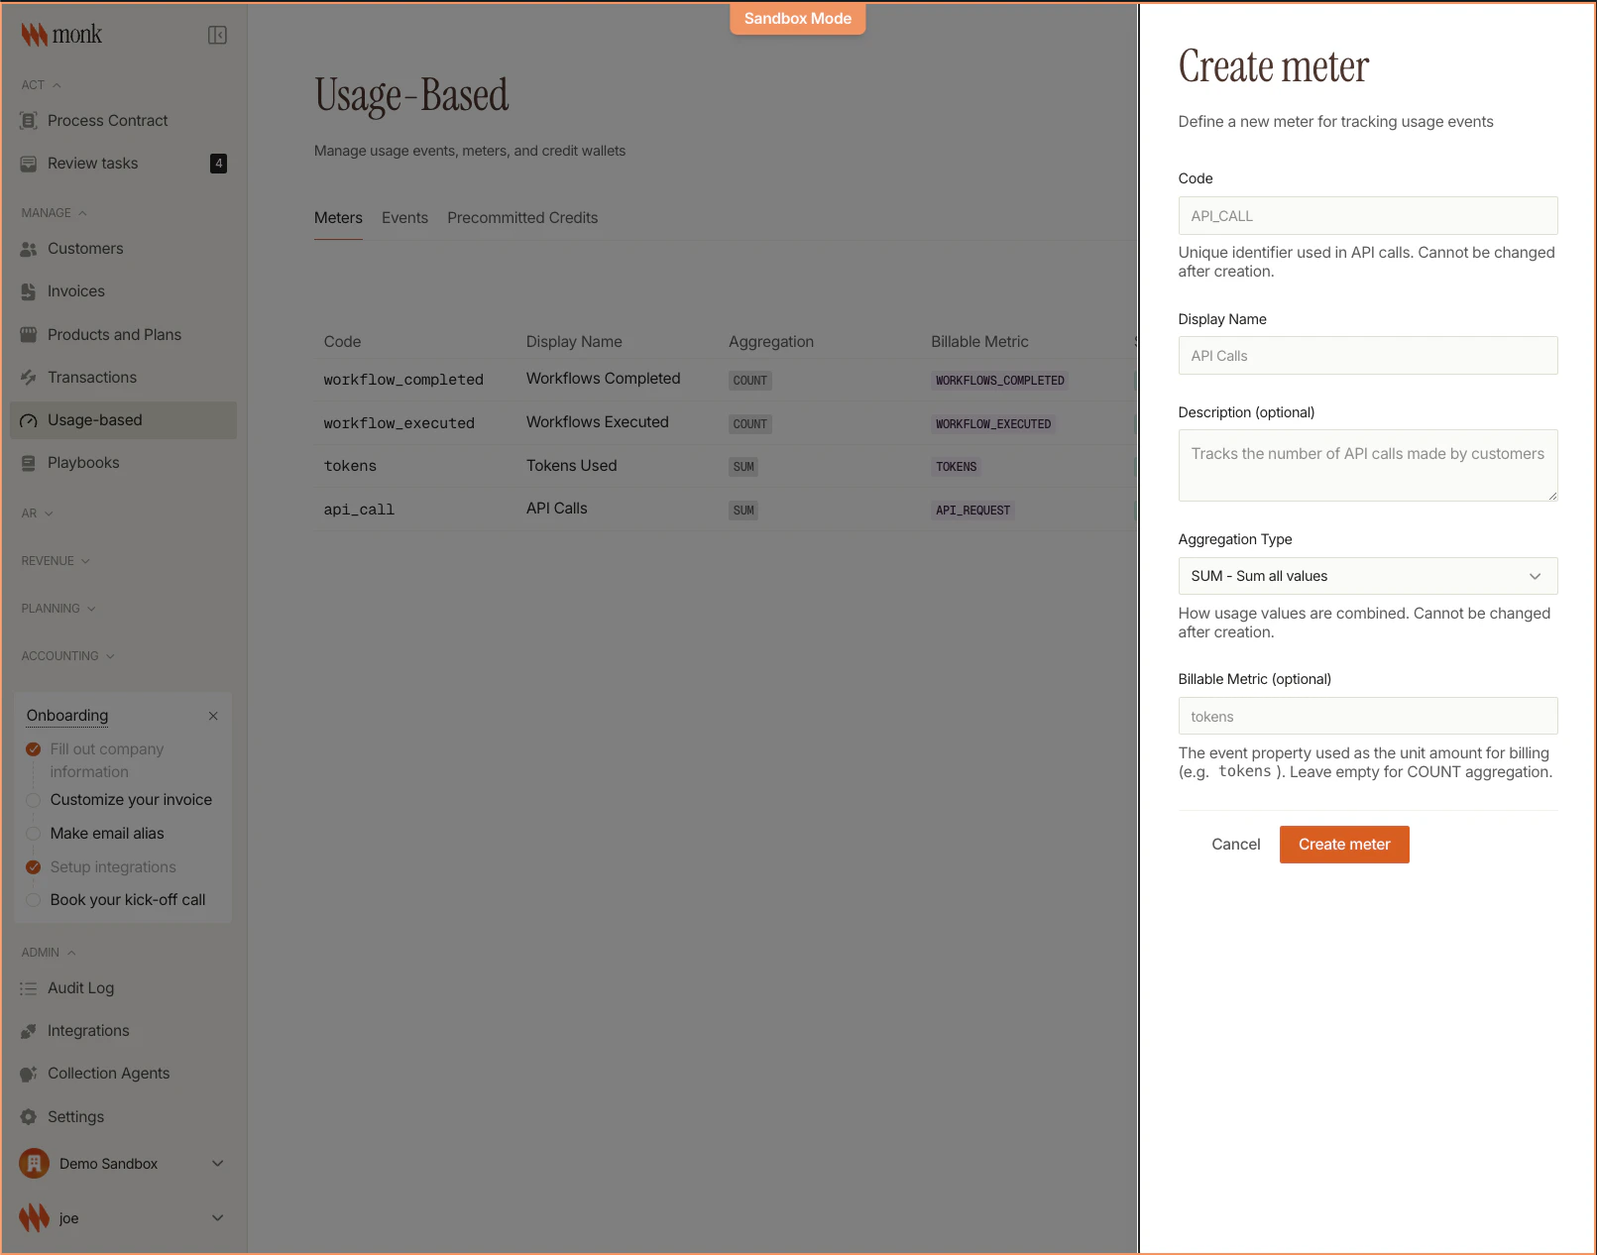Image resolution: width=1597 pixels, height=1255 pixels.
Task: Select the Review tasks icon
Action: [28, 163]
